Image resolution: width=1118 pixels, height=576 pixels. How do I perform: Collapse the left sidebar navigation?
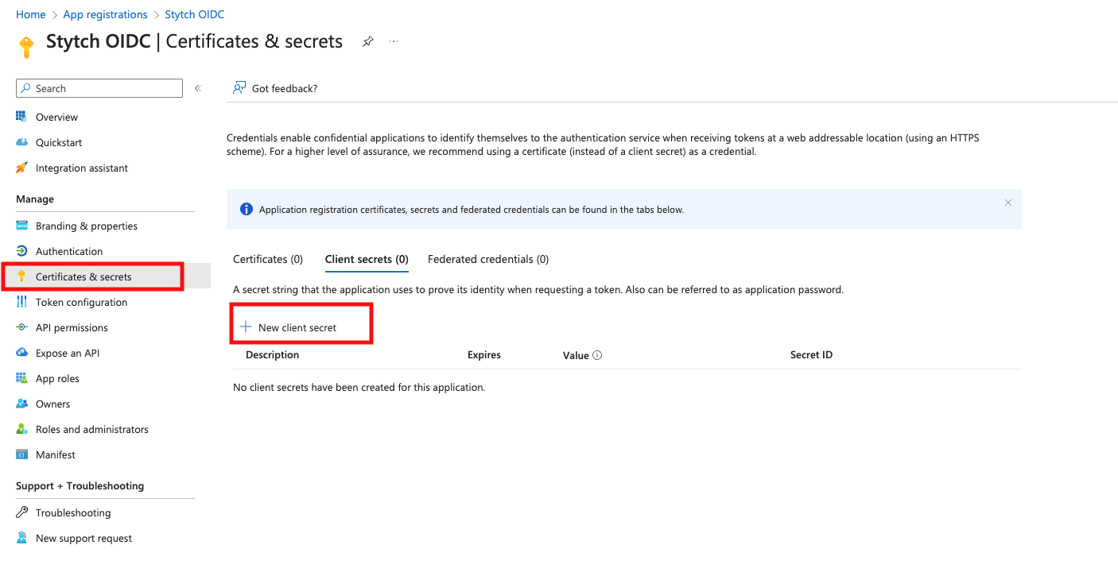(x=197, y=88)
